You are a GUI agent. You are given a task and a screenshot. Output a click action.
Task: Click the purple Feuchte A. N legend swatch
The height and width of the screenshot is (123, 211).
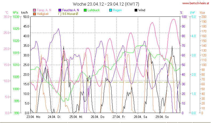pos(60,10)
